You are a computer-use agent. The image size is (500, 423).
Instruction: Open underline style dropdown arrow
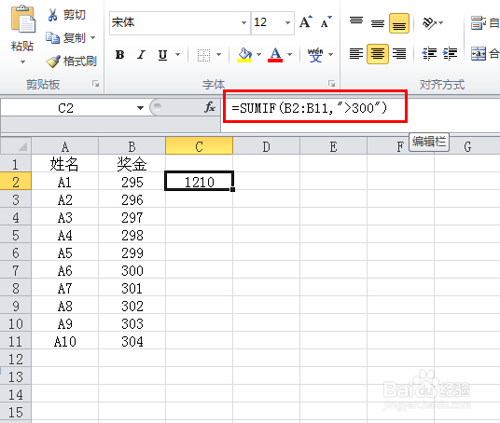(x=177, y=55)
